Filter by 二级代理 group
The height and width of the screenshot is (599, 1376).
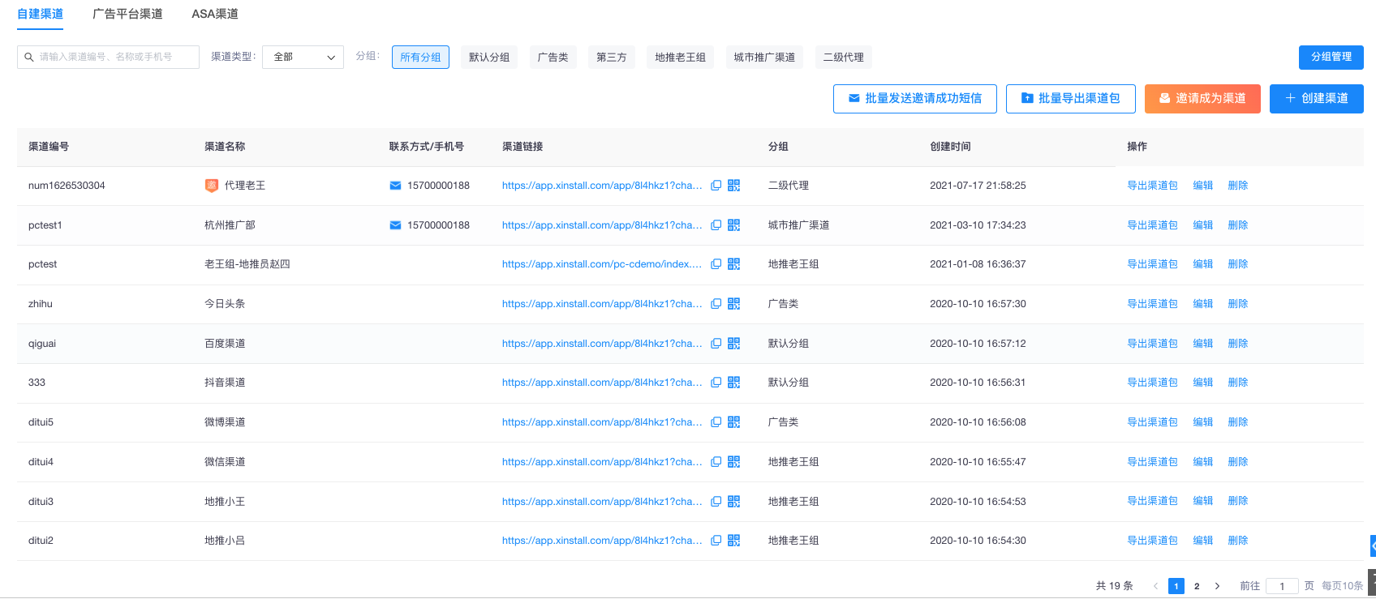pos(844,58)
